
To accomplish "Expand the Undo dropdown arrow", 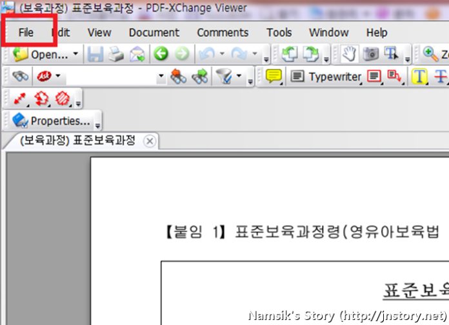I will click(x=223, y=55).
